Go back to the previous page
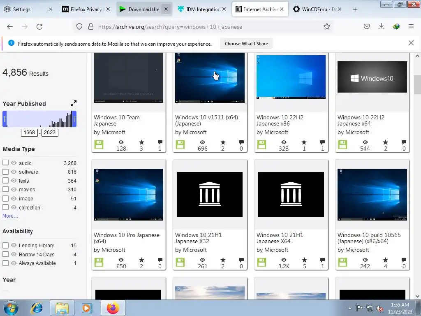Image resolution: width=421 pixels, height=316 pixels. [10, 27]
